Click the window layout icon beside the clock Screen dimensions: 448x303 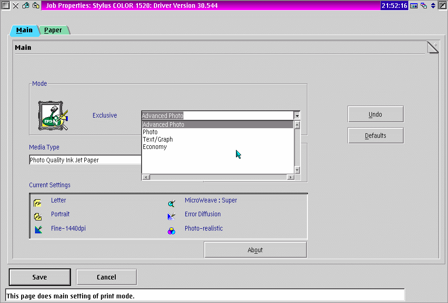point(414,6)
